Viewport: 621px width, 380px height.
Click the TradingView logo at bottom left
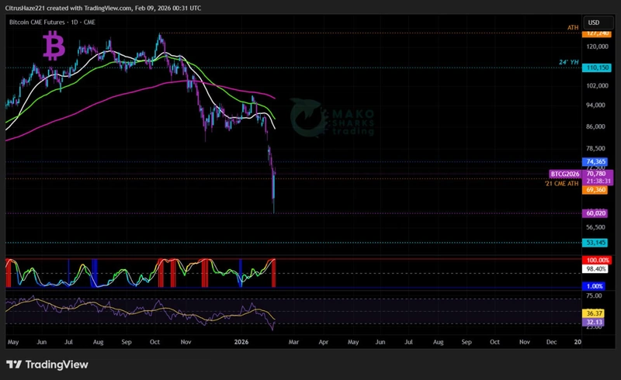coord(47,364)
